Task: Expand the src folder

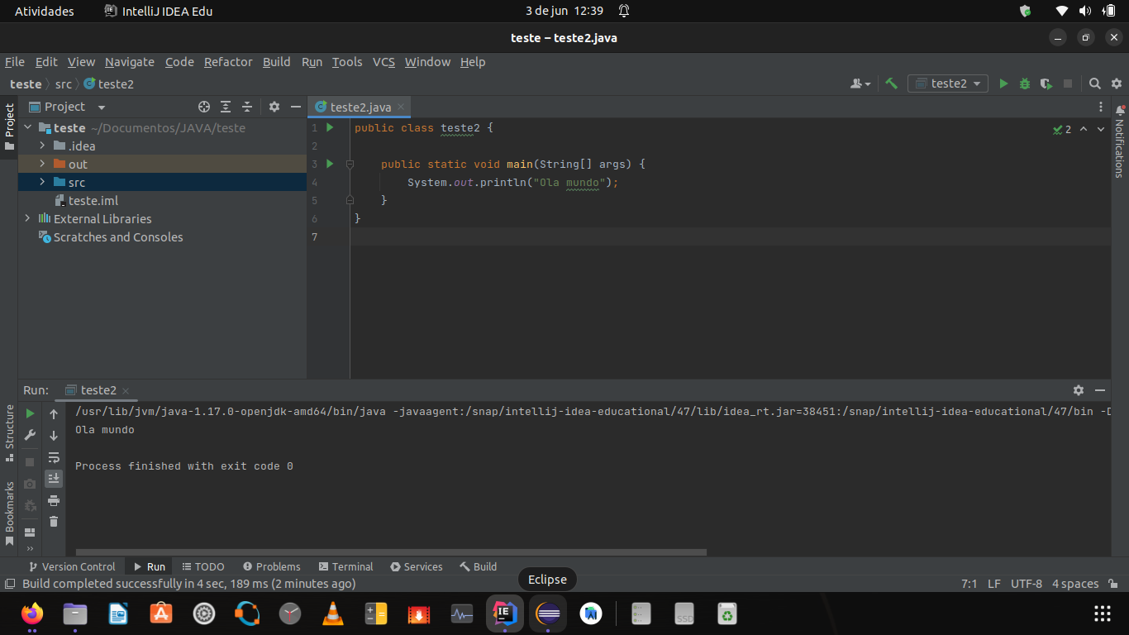Action: click(42, 182)
